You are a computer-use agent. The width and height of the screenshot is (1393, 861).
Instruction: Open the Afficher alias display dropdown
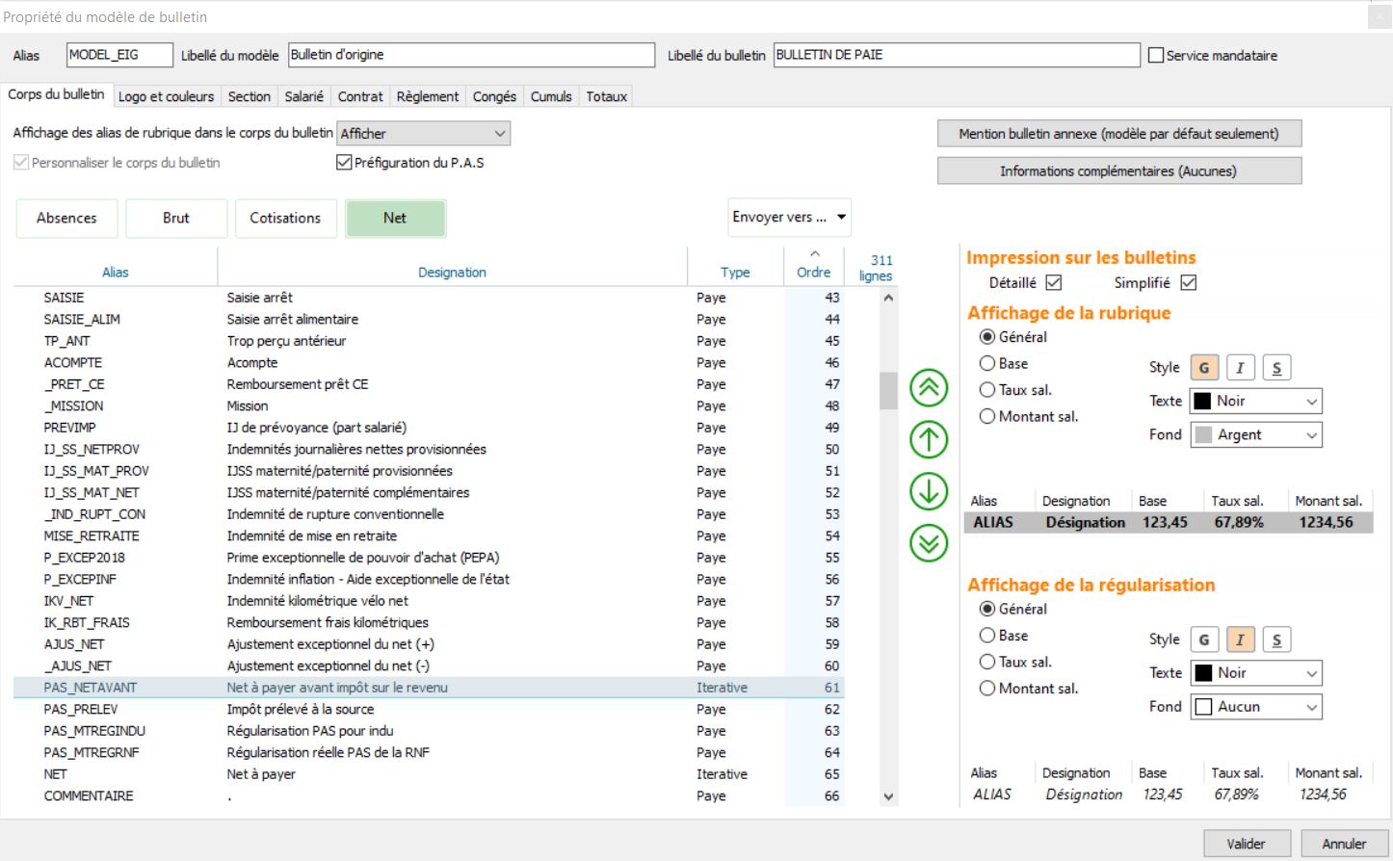pos(423,134)
